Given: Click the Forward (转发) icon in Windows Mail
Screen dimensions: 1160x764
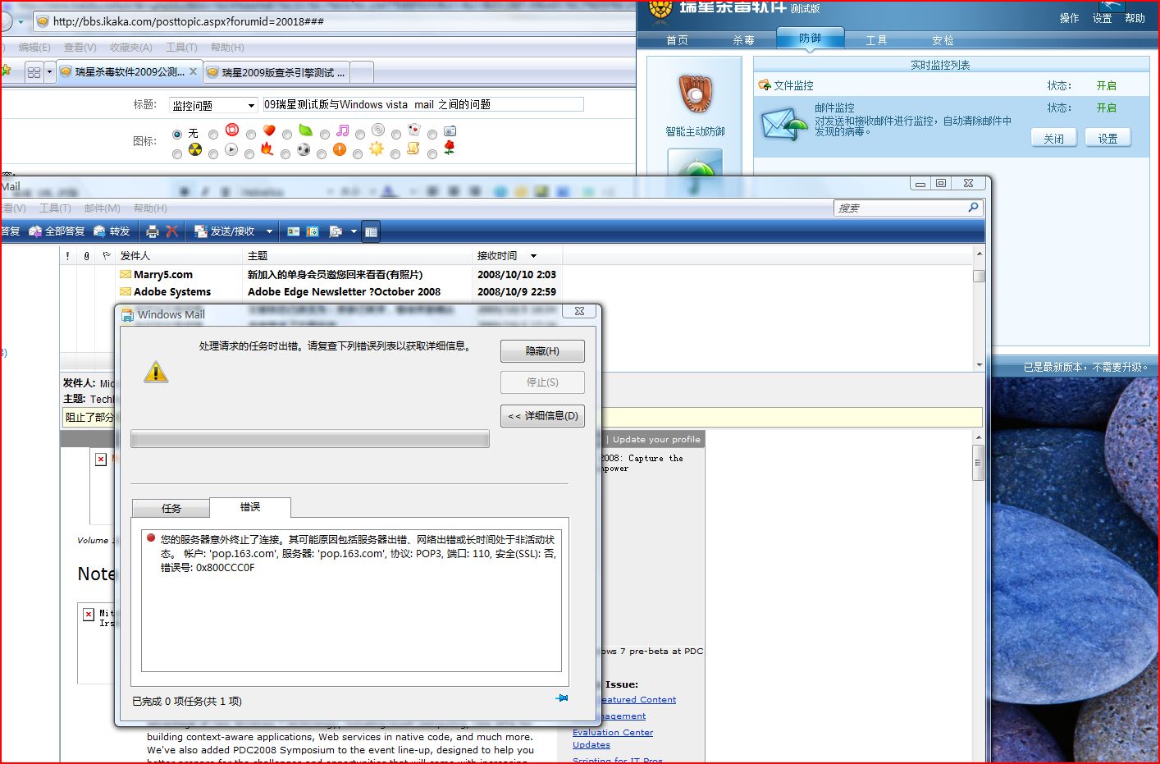Looking at the screenshot, I should 99,231.
